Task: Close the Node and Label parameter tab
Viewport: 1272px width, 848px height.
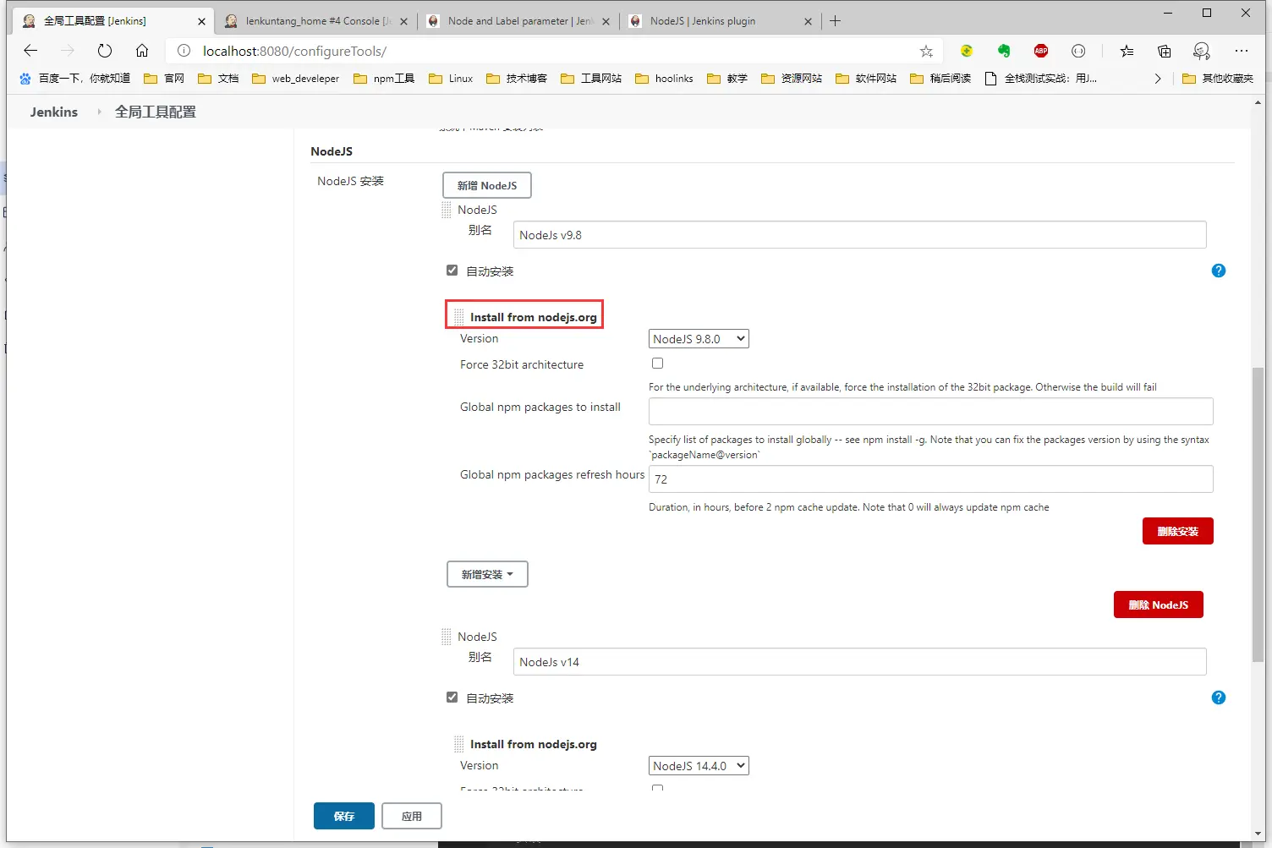Action: [x=606, y=21]
